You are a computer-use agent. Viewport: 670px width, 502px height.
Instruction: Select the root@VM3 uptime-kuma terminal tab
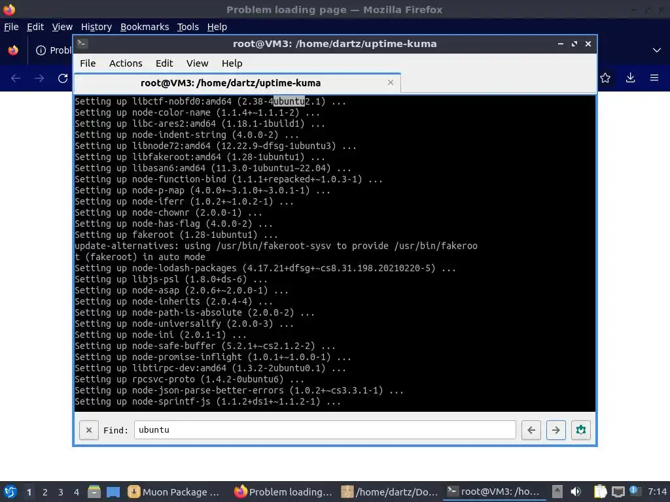[x=237, y=83]
